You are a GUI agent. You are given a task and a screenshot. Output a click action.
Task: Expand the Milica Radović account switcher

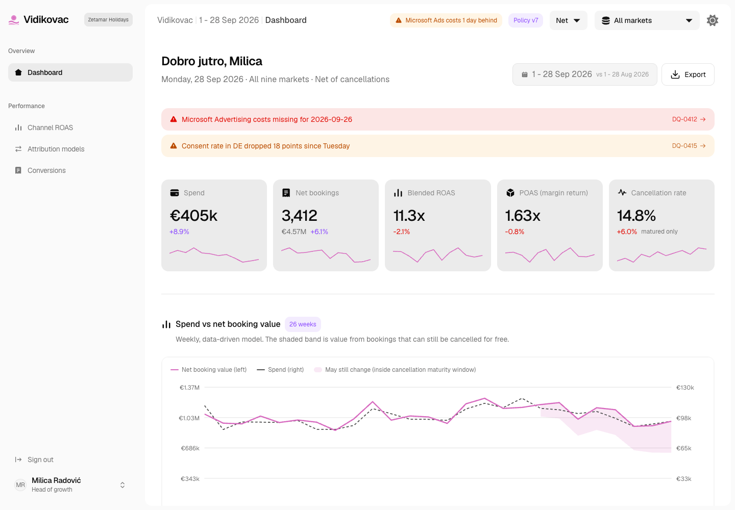coord(122,485)
